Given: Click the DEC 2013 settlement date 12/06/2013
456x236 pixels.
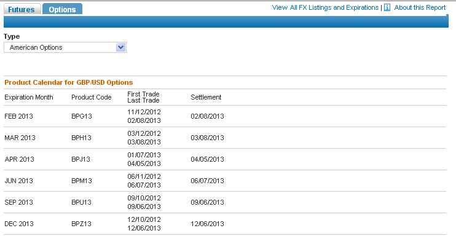Looking at the screenshot, I should click(x=207, y=224).
